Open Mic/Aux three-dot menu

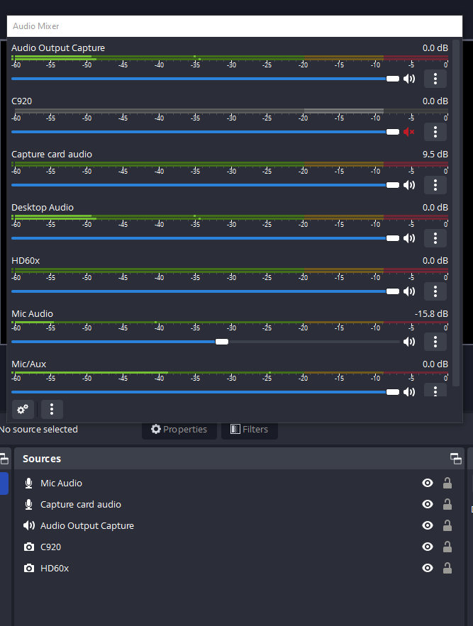[435, 390]
